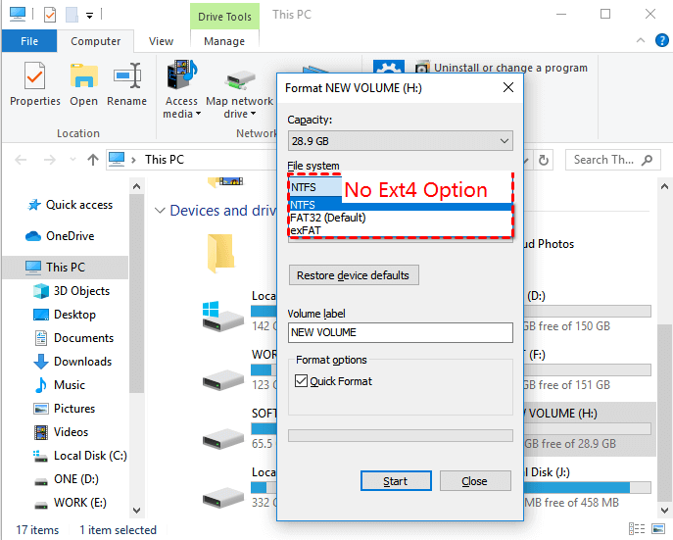
Task: Open the File tab
Action: [x=29, y=41]
